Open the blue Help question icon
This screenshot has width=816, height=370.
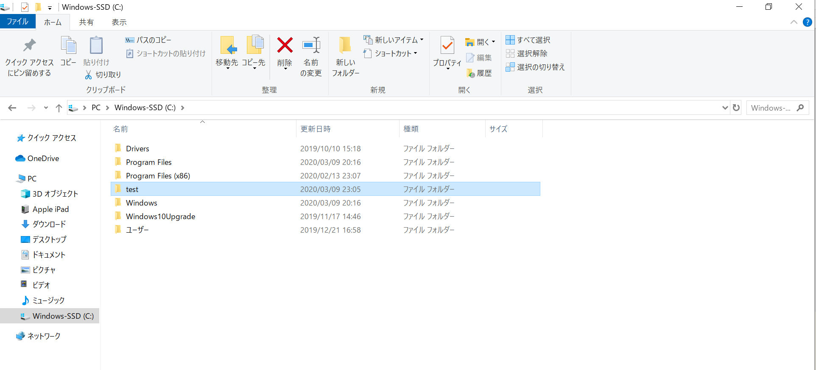click(808, 22)
